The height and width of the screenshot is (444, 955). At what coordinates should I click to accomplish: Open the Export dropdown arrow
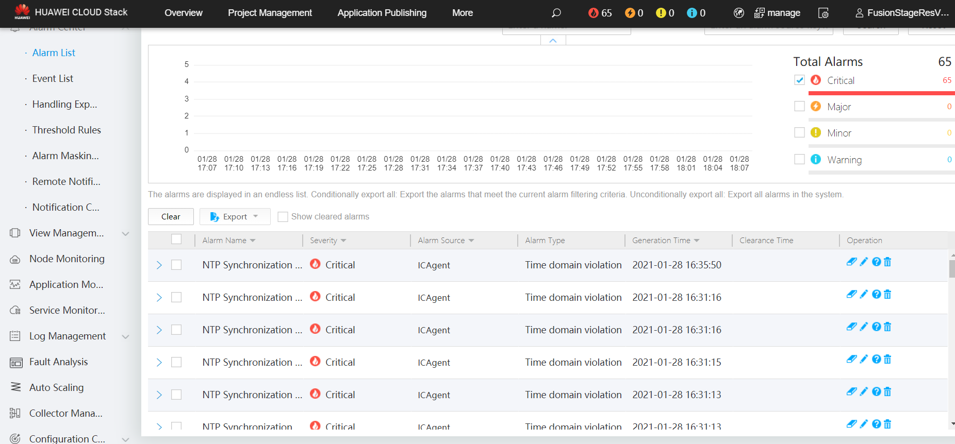[255, 216]
